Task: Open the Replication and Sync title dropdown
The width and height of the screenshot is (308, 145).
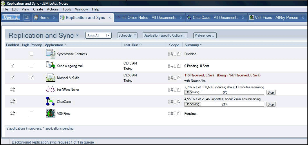Action: (x=77, y=35)
